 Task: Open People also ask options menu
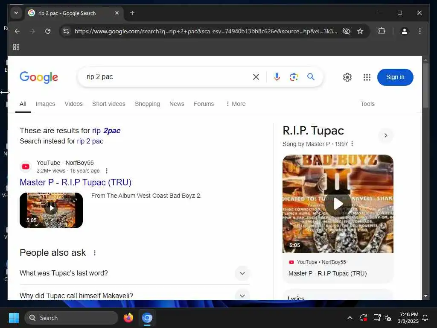(x=95, y=253)
